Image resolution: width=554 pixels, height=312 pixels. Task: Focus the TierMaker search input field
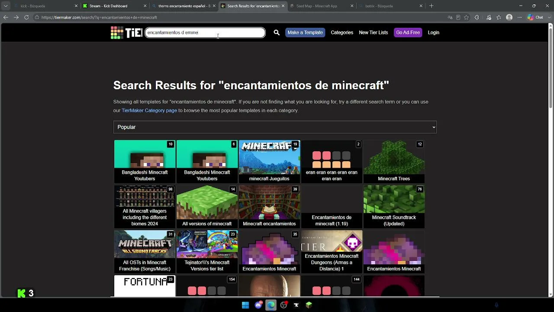(x=205, y=32)
